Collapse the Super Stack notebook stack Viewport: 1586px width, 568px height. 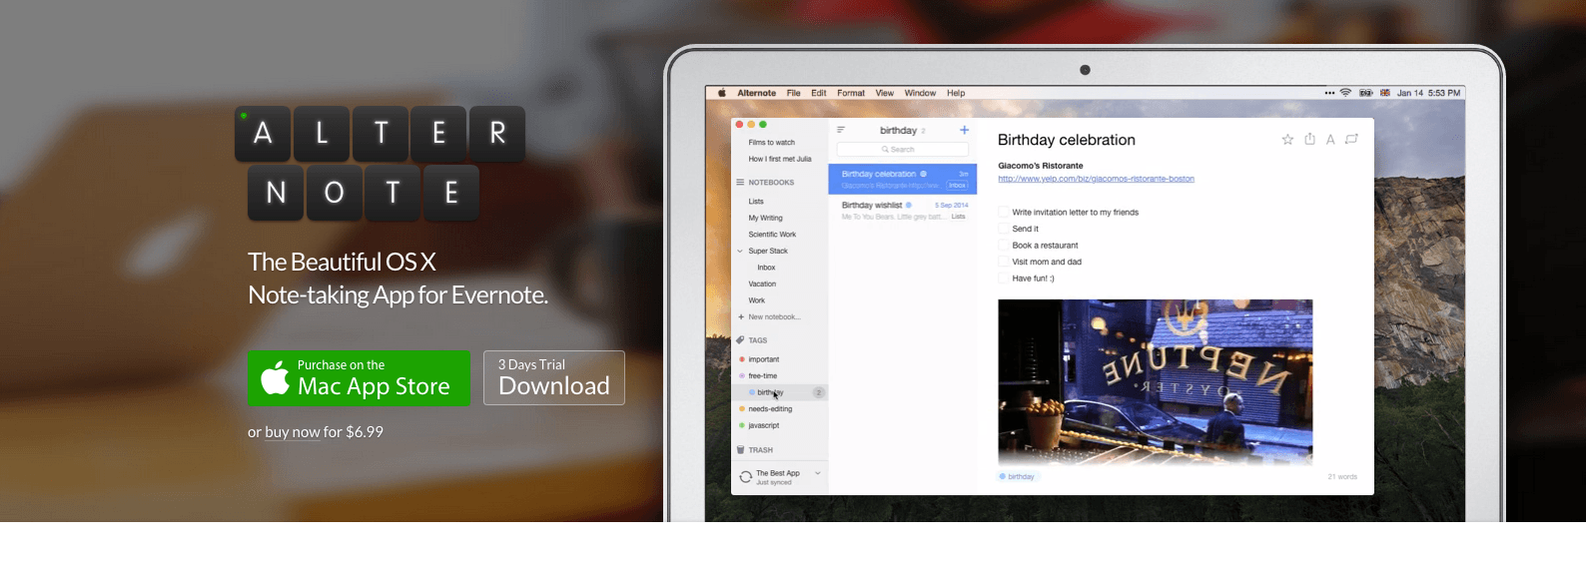(740, 252)
